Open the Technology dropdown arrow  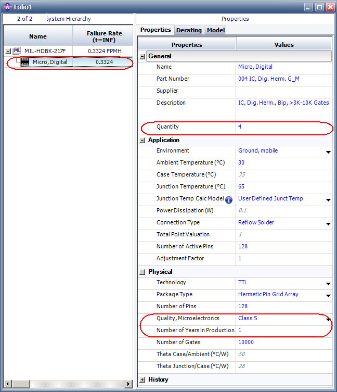[x=328, y=284]
